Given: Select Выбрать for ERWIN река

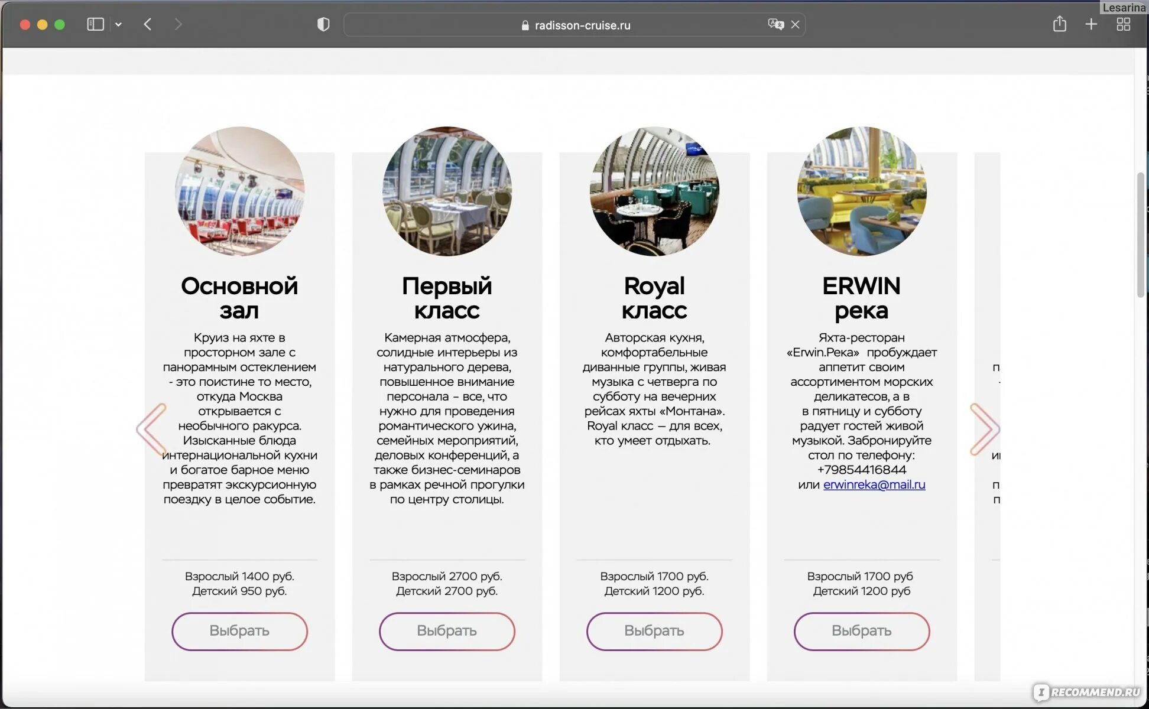Looking at the screenshot, I should (861, 631).
